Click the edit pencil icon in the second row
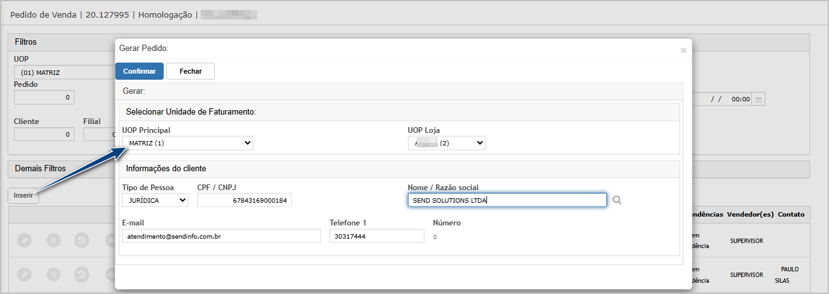 (25, 274)
